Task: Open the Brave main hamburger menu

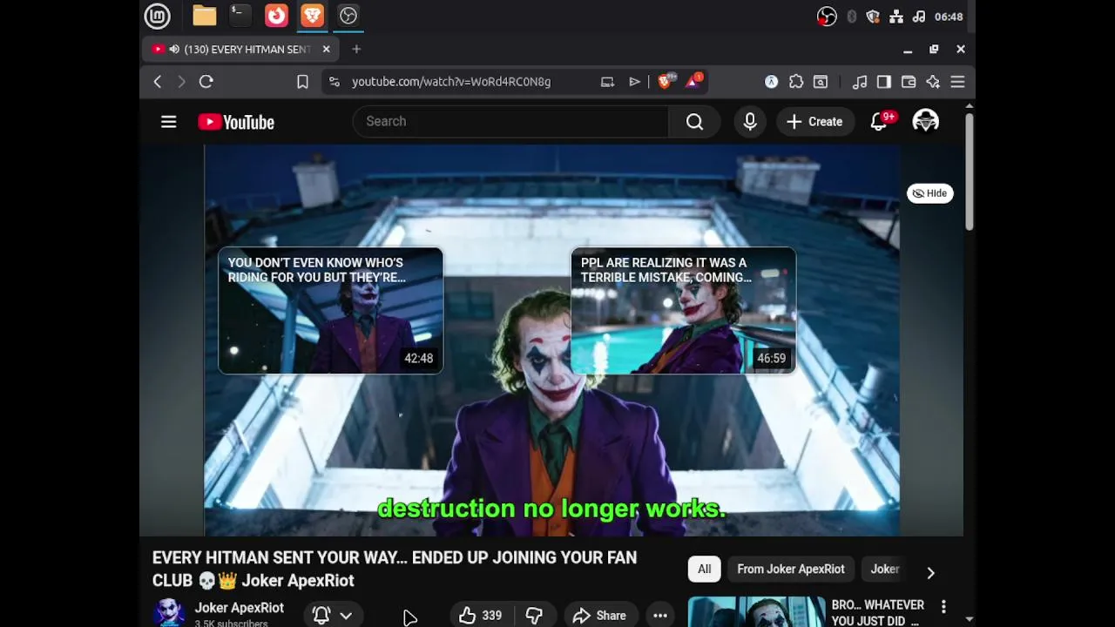Action: (x=957, y=82)
